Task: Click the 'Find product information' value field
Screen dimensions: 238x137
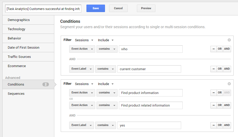Action: 151,93
